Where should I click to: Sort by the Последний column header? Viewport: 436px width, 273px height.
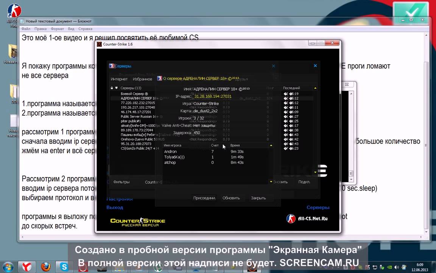[291, 88]
